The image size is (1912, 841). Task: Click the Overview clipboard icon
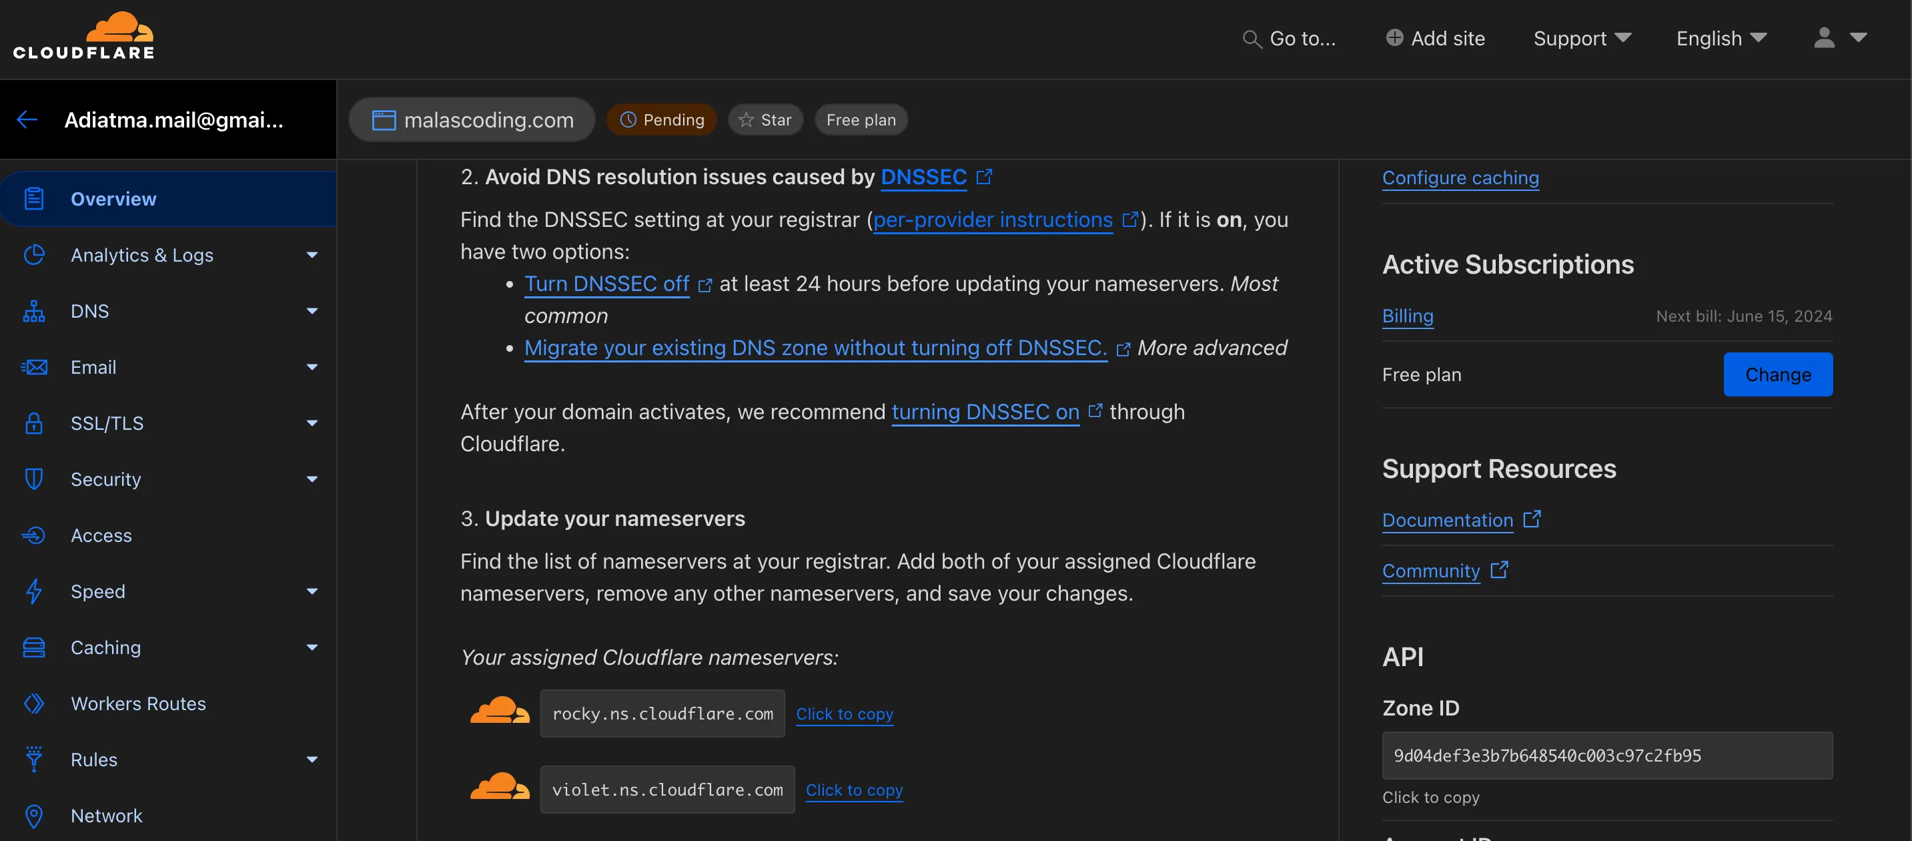tap(33, 198)
